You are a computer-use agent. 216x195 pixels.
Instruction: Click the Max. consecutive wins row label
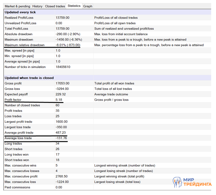(x=20, y=166)
